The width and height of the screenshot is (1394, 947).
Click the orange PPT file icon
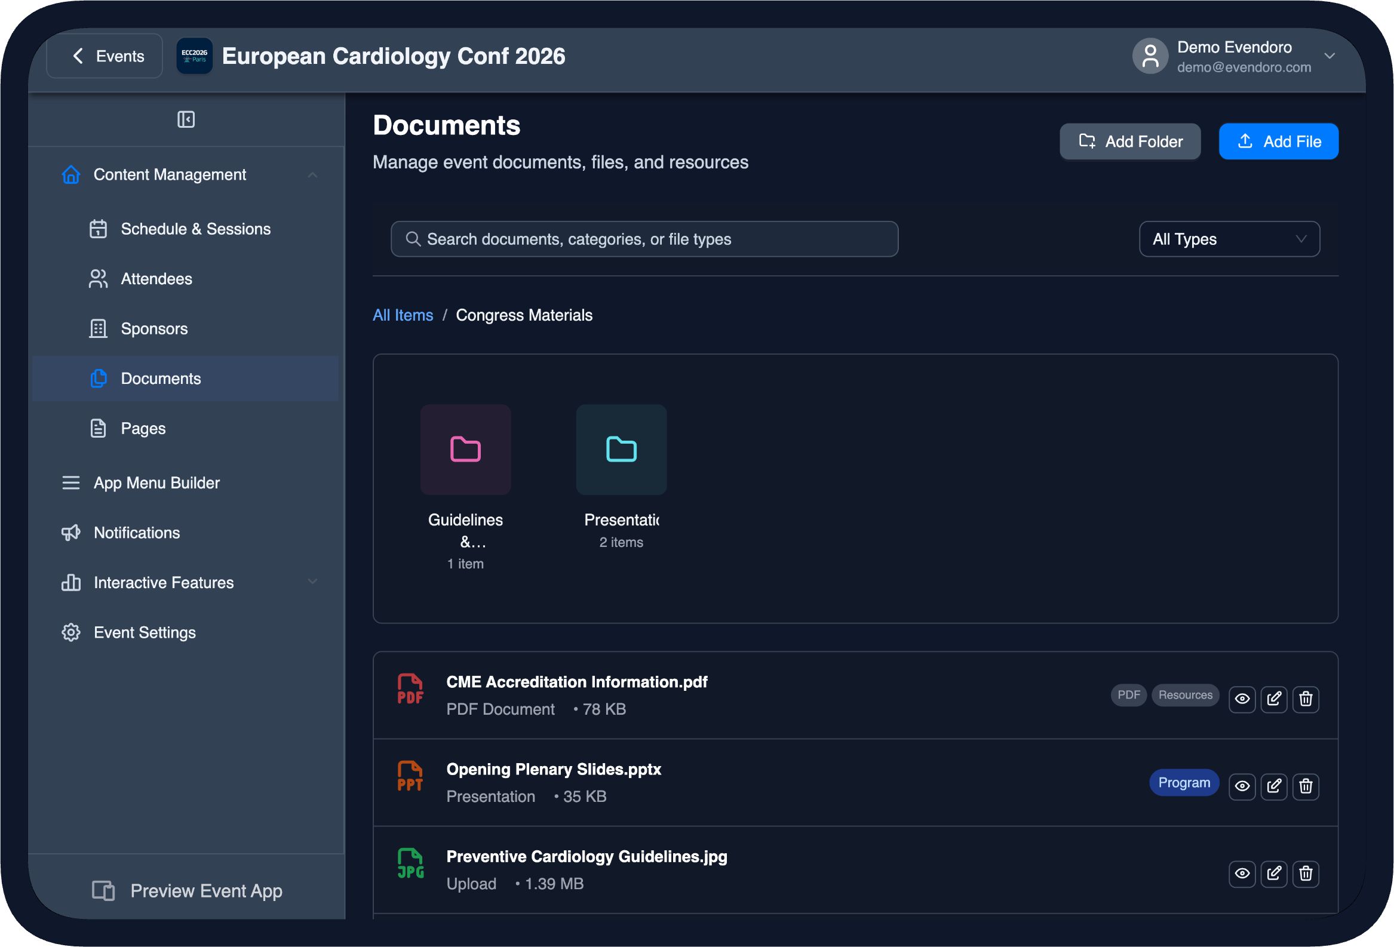[x=410, y=776]
